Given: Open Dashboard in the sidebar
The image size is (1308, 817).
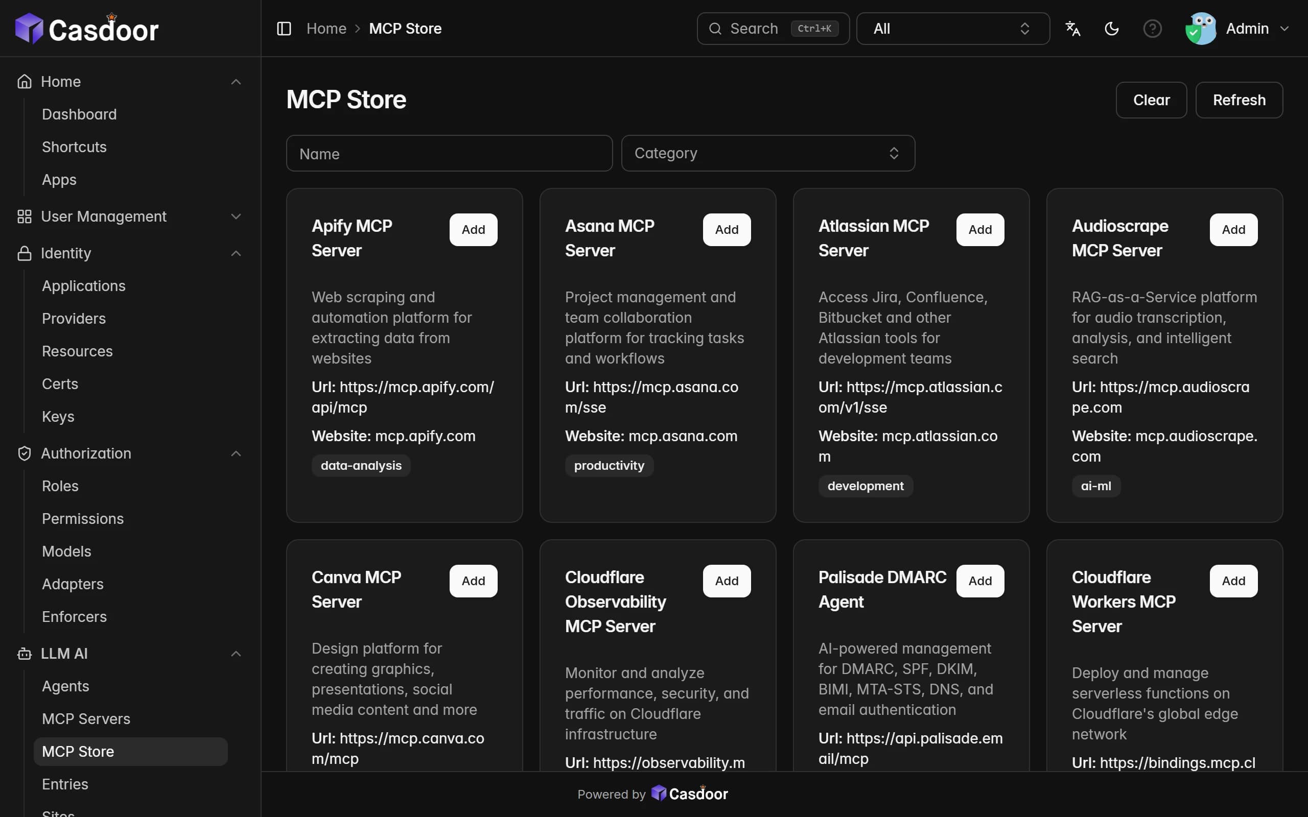Looking at the screenshot, I should 80,114.
